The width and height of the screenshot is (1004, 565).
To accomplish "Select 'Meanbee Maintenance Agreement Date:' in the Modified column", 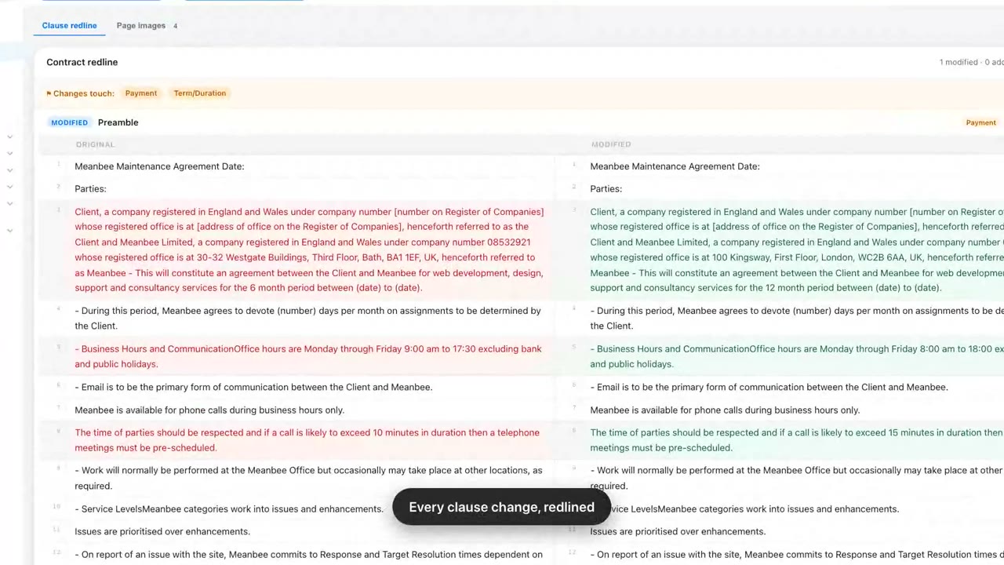I will [675, 166].
